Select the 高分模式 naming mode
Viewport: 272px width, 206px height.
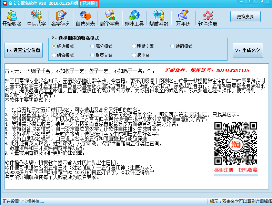click(x=93, y=46)
